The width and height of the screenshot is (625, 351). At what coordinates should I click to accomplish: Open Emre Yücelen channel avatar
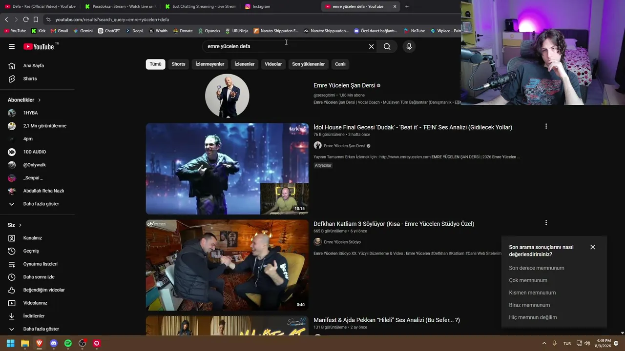(227, 96)
